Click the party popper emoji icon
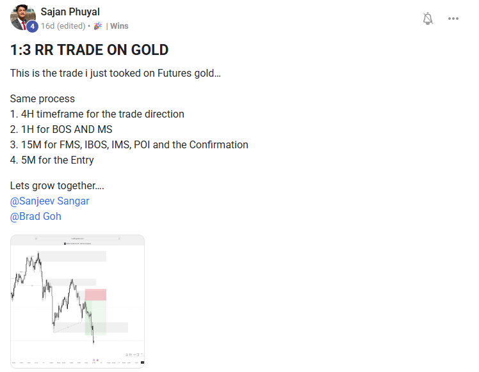Image resolution: width=479 pixels, height=372 pixels. [x=98, y=26]
